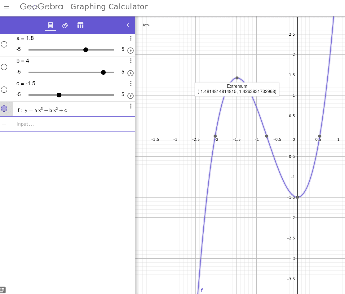The image size is (345, 294).
Task: Click the slider a handle at 1.8
Action: coord(86,50)
